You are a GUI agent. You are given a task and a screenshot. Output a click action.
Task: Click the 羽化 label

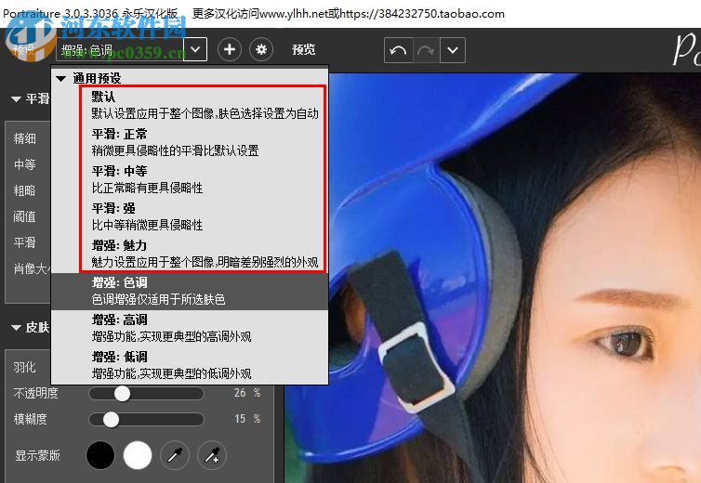[x=24, y=367]
